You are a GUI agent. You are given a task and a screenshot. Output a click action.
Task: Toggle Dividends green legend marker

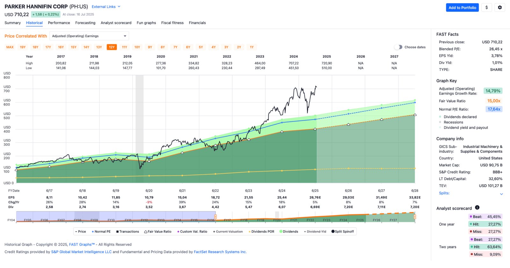[281, 232]
